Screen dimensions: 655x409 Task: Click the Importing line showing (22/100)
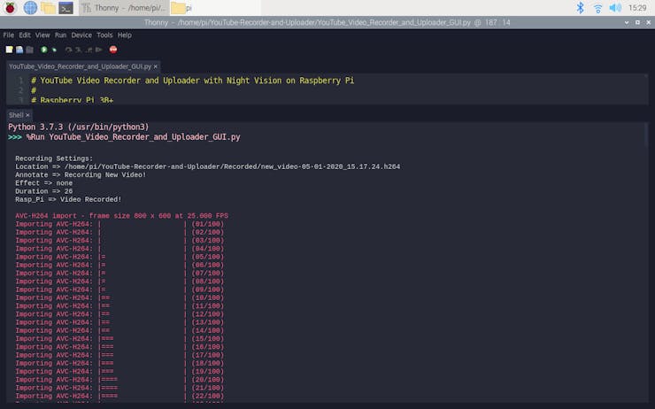119,396
